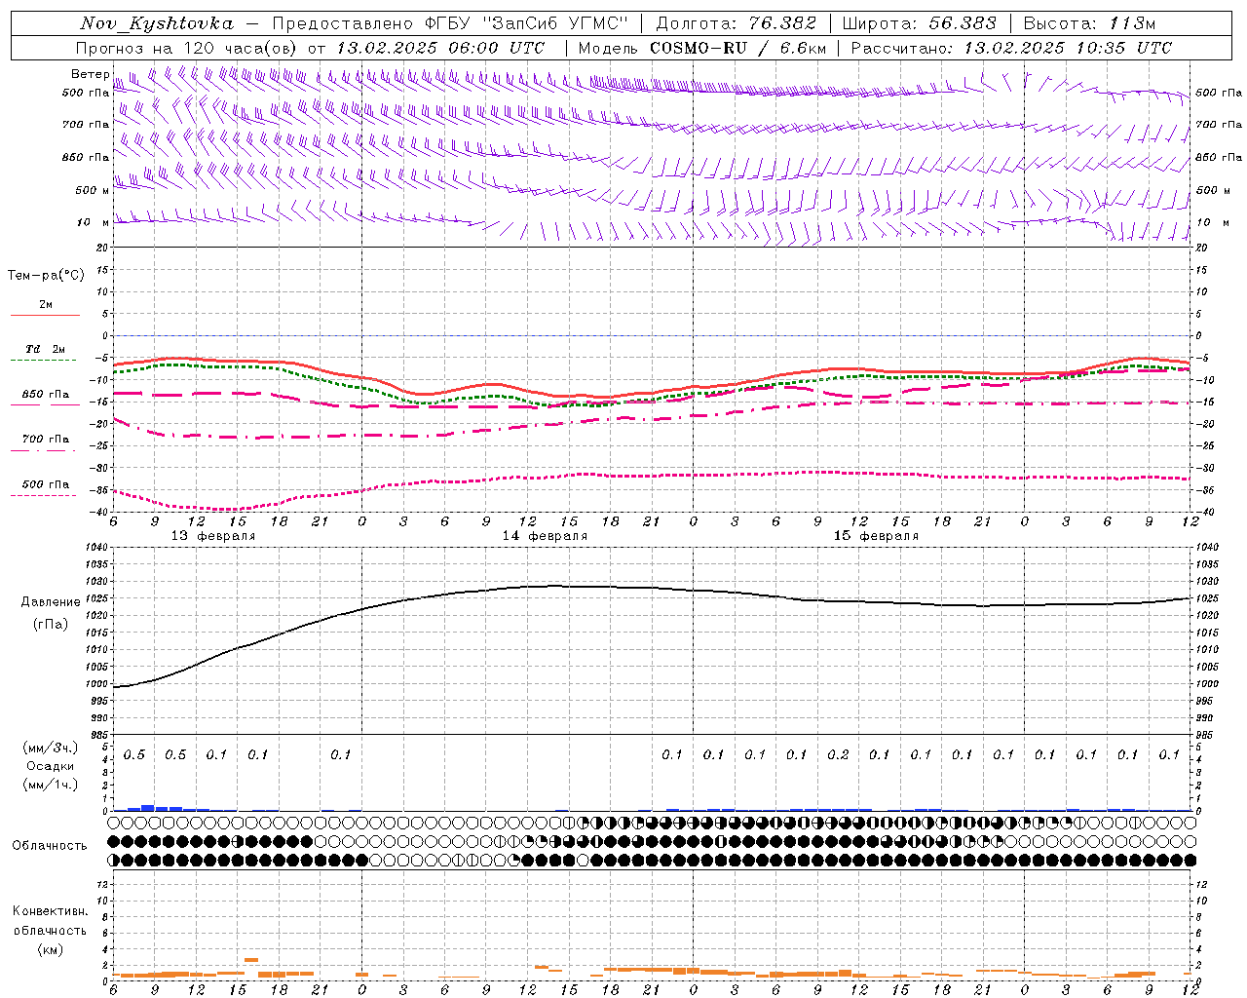Screen dimensions: 1247x998
Task: Click the Осадки precipitation label
Action: [51, 766]
